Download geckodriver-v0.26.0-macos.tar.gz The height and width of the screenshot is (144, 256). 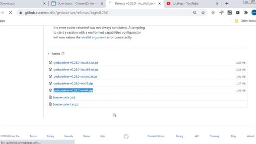tap(75, 76)
